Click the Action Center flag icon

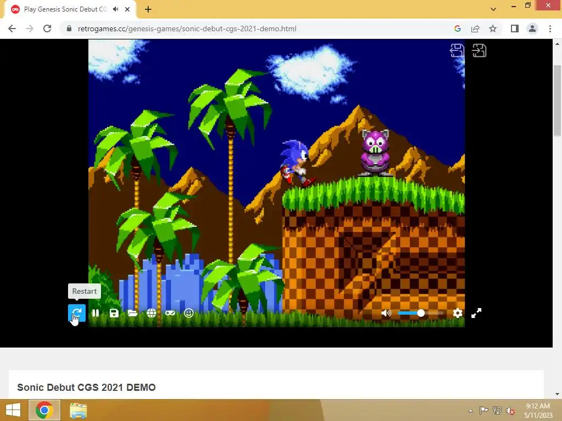(x=484, y=410)
